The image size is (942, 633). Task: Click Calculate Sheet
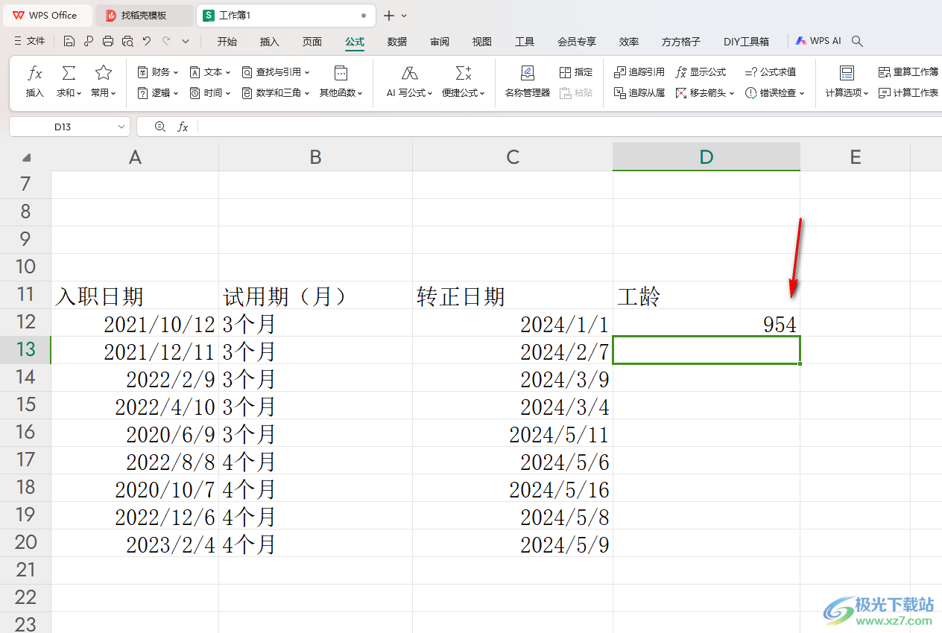[908, 93]
